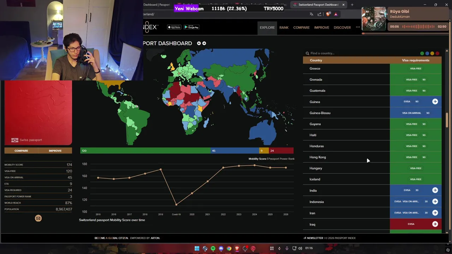
Task: Open the DISCOVER menu item
Action: [x=342, y=28]
